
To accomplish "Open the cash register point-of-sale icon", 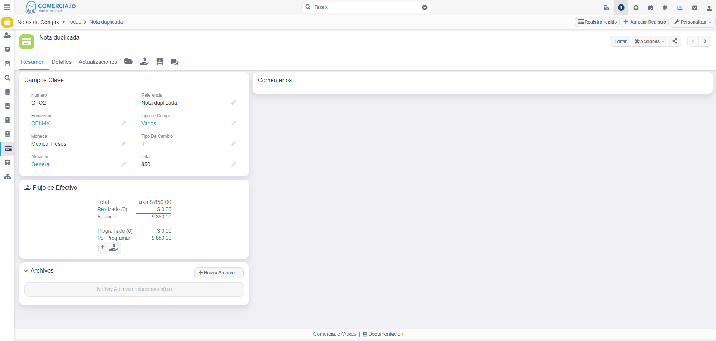I will (x=607, y=8).
